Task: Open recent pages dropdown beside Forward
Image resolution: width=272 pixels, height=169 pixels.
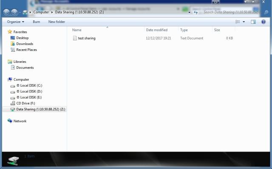Action: click(20, 12)
